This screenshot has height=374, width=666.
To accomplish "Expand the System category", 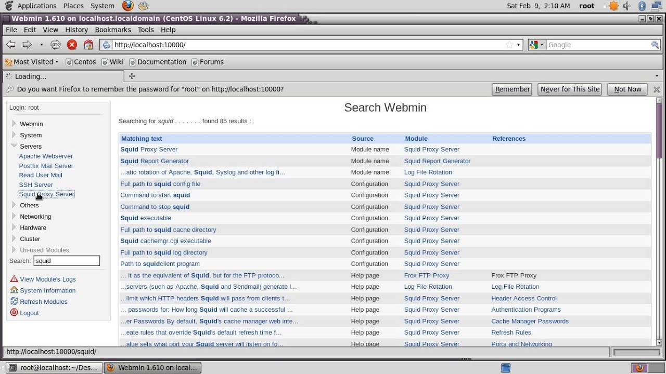I will (x=14, y=135).
